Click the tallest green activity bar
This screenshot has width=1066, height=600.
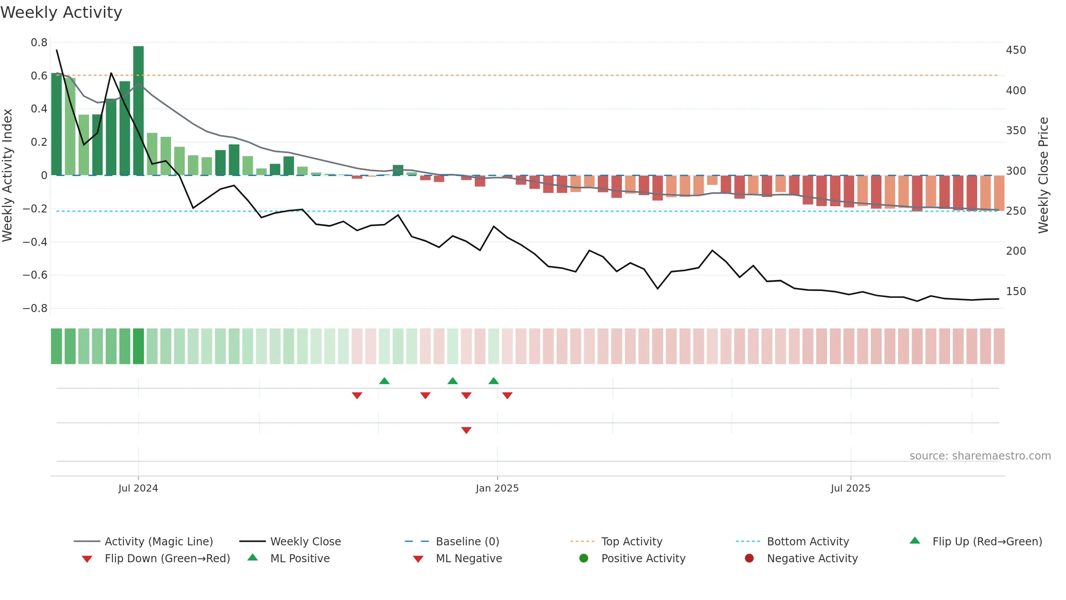point(139,111)
